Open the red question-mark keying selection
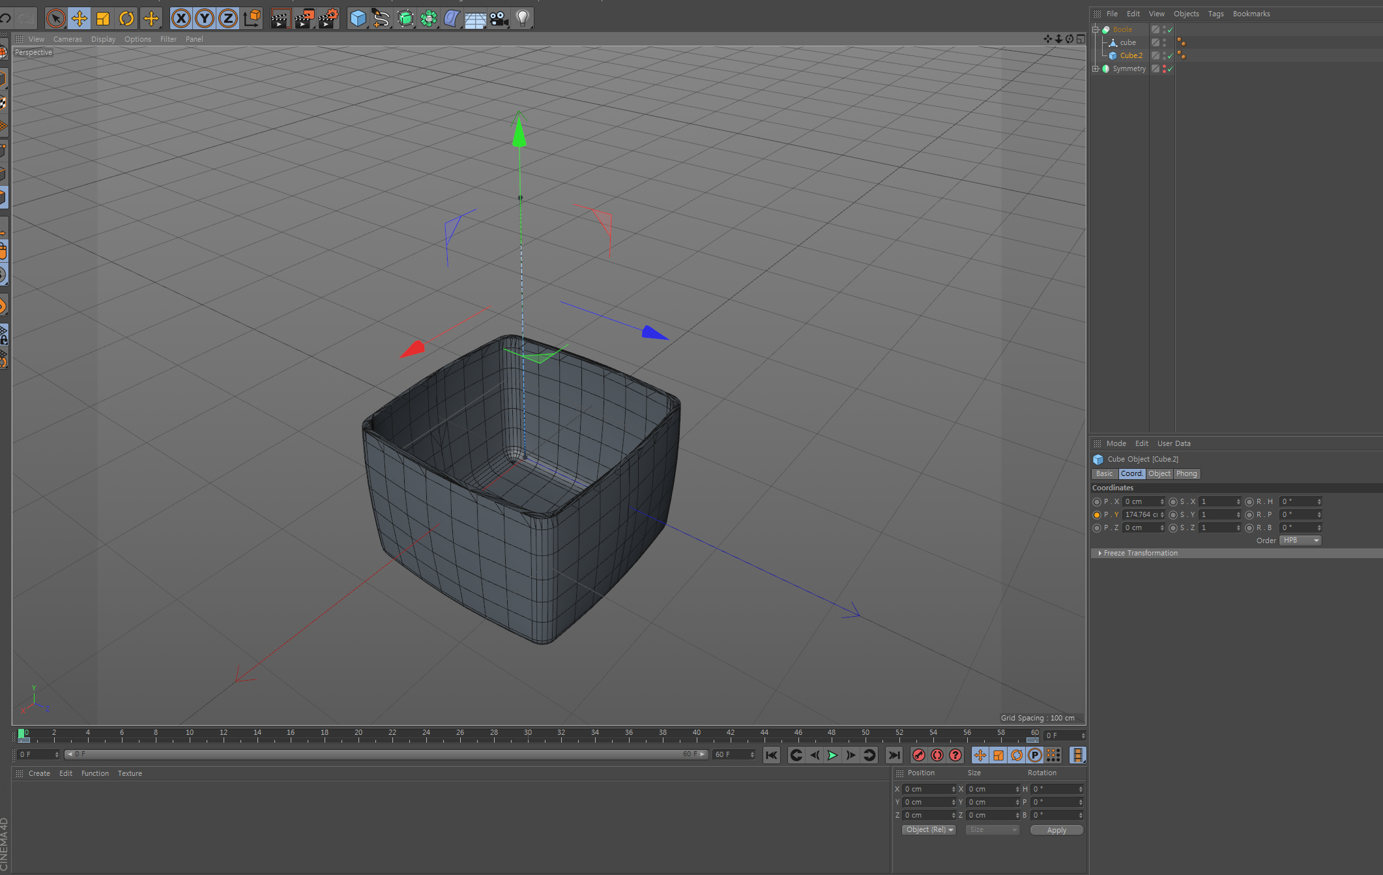This screenshot has height=875, width=1383. click(955, 755)
